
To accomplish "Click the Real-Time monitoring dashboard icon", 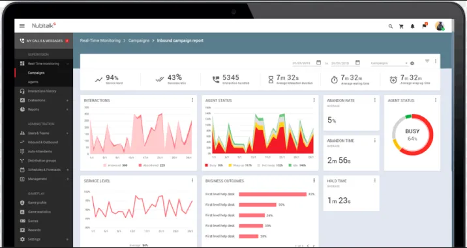I will 22,64.
